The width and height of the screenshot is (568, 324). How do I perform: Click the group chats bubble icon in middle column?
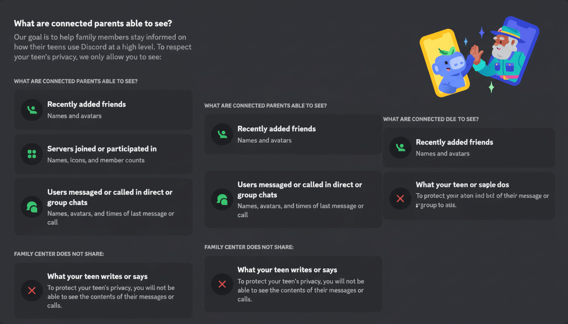coord(222,200)
